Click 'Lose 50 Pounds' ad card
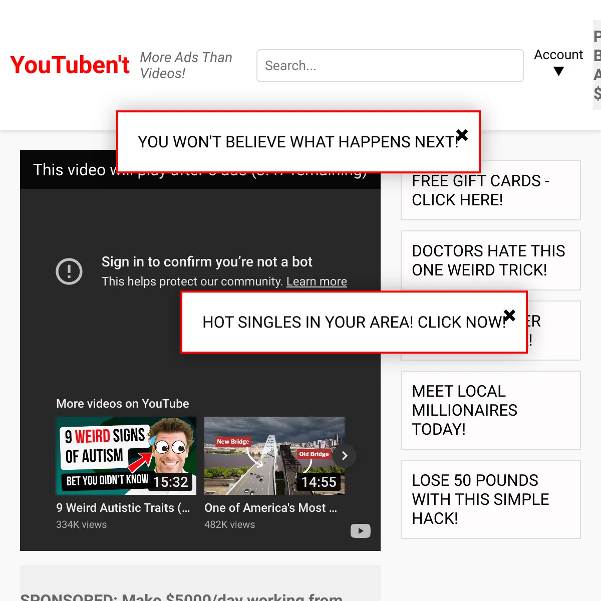The height and width of the screenshot is (601, 601). click(x=491, y=499)
